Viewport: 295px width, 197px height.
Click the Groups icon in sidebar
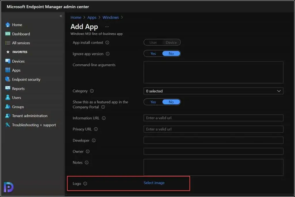click(8, 107)
